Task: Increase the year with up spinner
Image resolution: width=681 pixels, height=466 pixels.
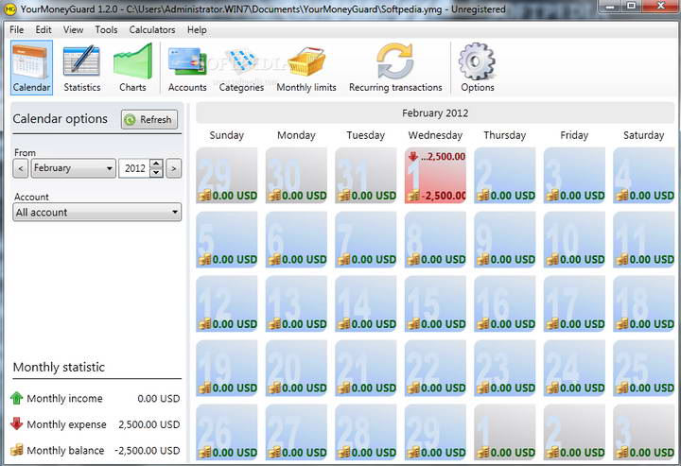Action: point(156,164)
